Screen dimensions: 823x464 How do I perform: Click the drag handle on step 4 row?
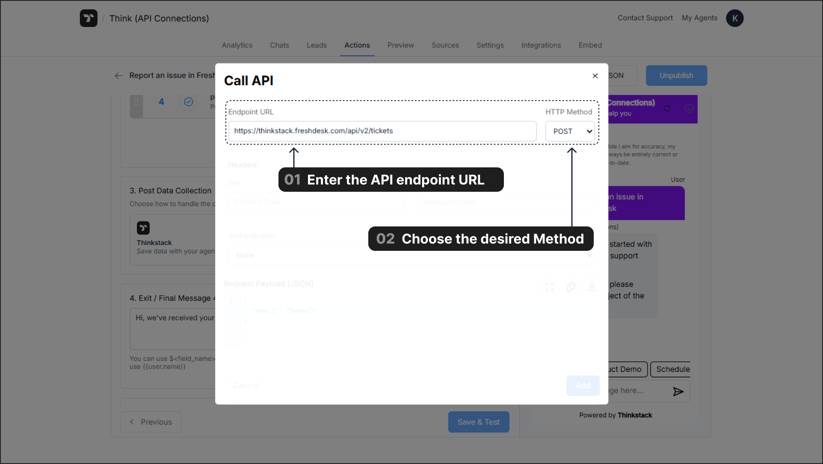click(136, 102)
